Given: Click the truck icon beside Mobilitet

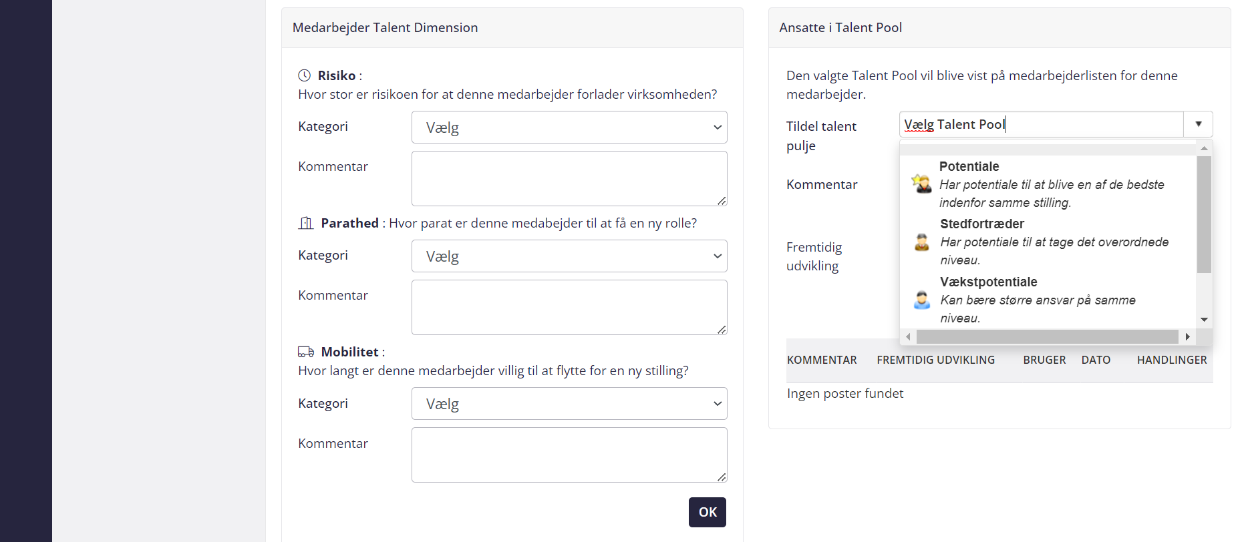Looking at the screenshot, I should click(306, 352).
